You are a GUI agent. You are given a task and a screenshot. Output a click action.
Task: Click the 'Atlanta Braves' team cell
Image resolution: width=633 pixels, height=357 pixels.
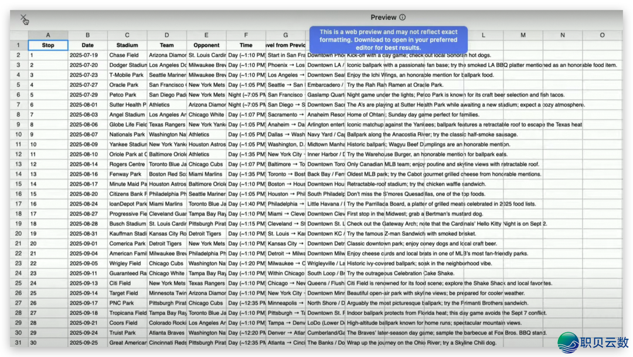tap(166, 333)
